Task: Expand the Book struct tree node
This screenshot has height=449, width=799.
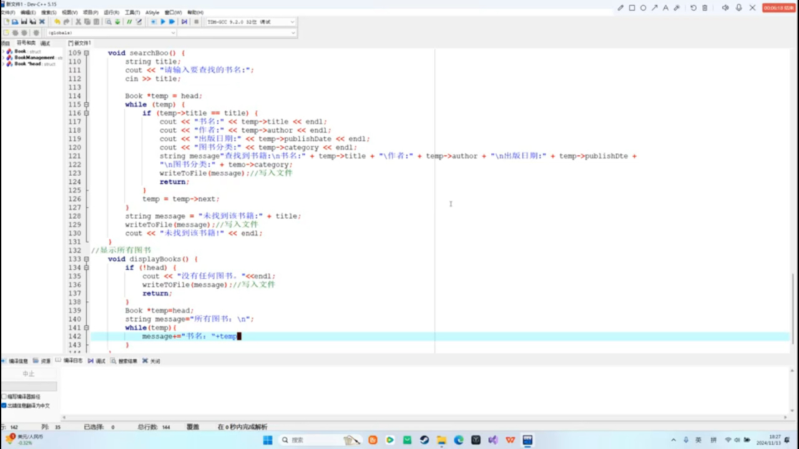Action: click(4, 51)
